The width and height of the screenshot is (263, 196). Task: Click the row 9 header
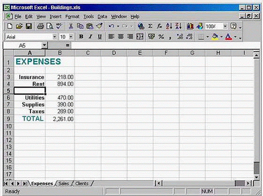8,119
